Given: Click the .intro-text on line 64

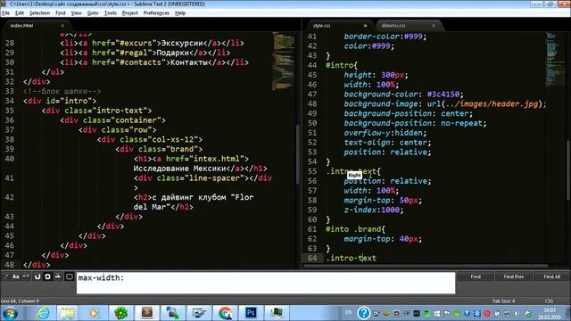Looking at the screenshot, I should point(351,258).
